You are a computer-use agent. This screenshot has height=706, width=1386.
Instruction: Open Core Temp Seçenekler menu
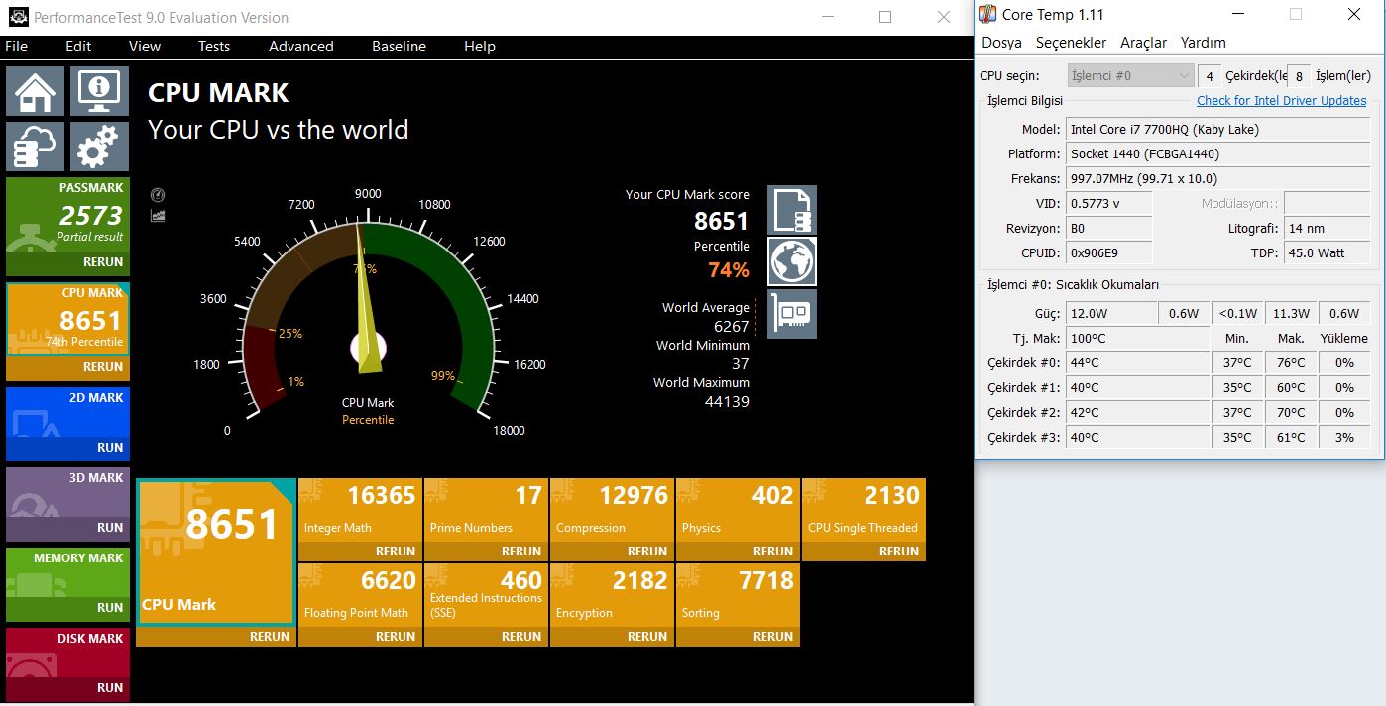[1071, 43]
